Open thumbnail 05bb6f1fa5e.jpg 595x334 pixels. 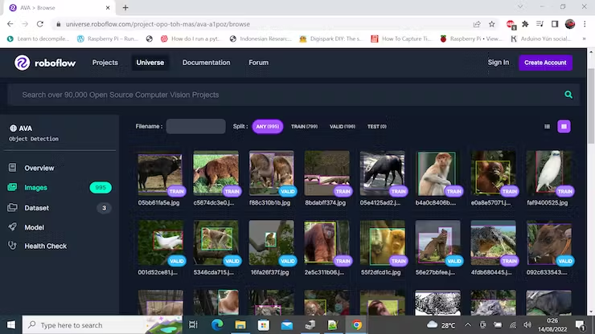tap(159, 174)
